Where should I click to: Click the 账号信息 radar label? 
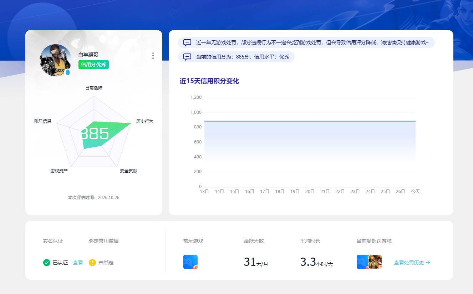(x=43, y=121)
